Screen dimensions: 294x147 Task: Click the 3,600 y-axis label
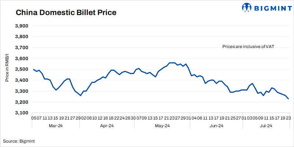[x=22, y=59]
